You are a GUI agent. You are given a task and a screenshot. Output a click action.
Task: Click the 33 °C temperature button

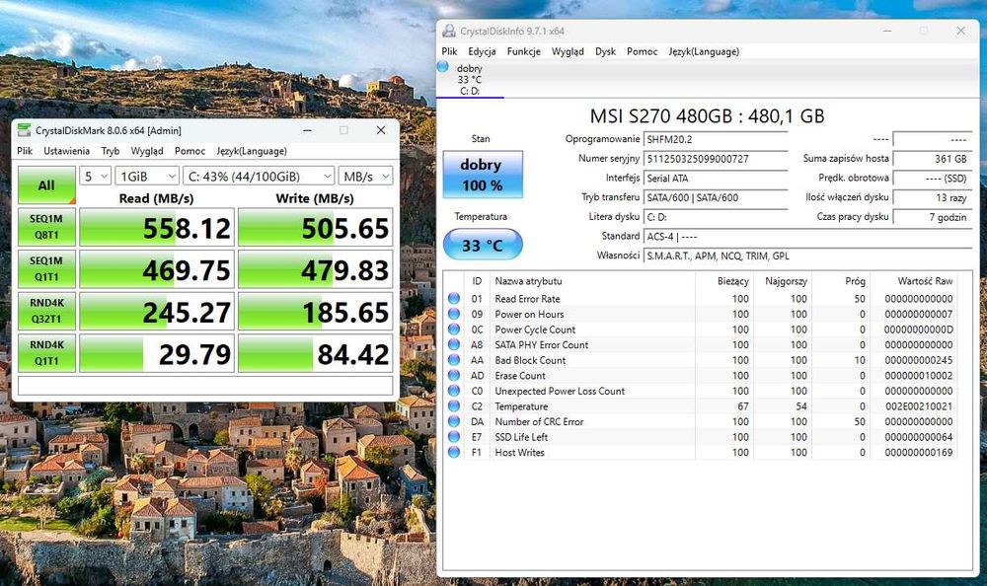[x=483, y=245]
